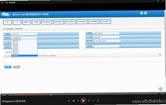Image resolution: width=166 pixels, height=105 pixels.
Task: Jump to the previous track
Action: (x=73, y=101)
